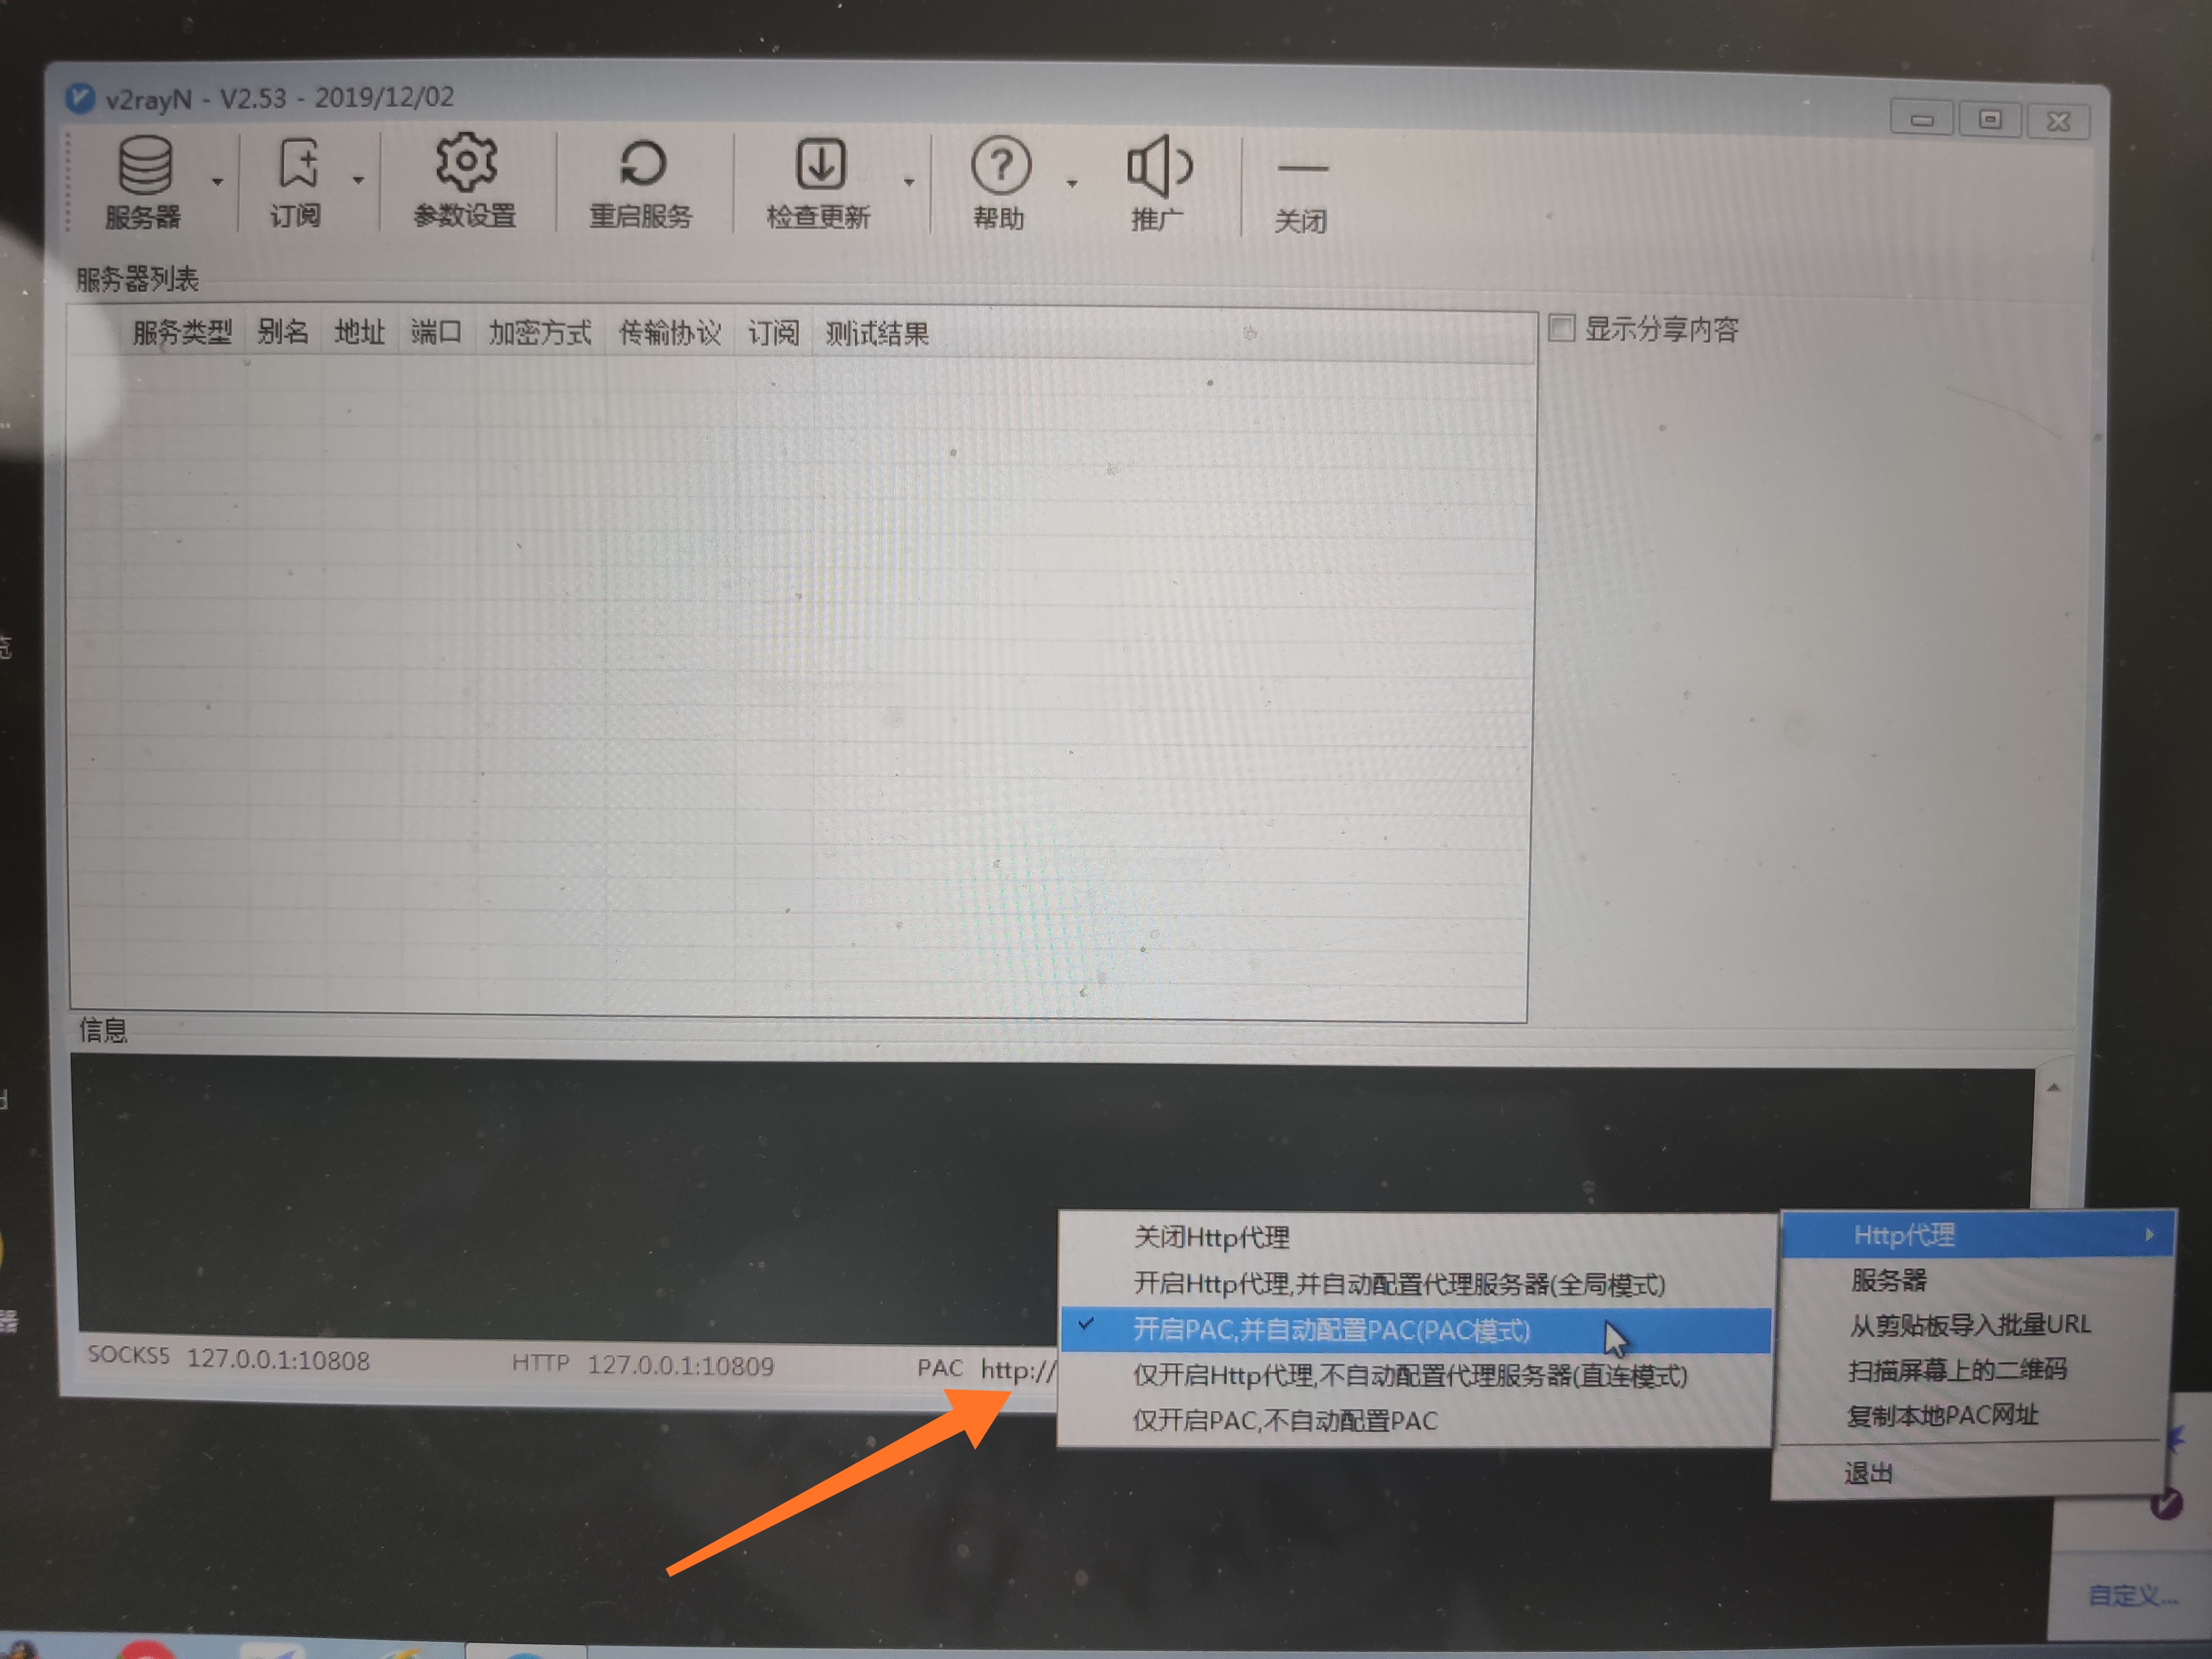The image size is (2212, 1659).
Task: Click the 订阅 (Subscription) bookmark icon
Action: click(297, 182)
